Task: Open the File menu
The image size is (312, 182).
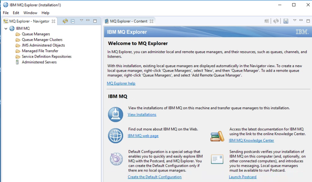Action: point(6,13)
